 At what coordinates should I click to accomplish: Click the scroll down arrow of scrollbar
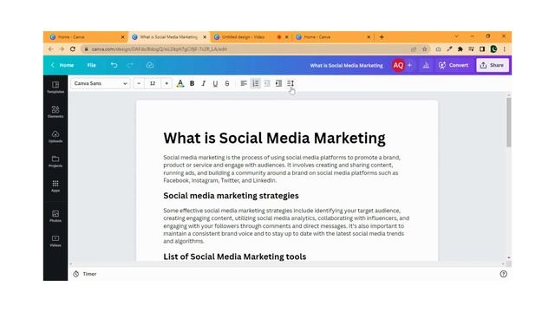click(x=509, y=258)
